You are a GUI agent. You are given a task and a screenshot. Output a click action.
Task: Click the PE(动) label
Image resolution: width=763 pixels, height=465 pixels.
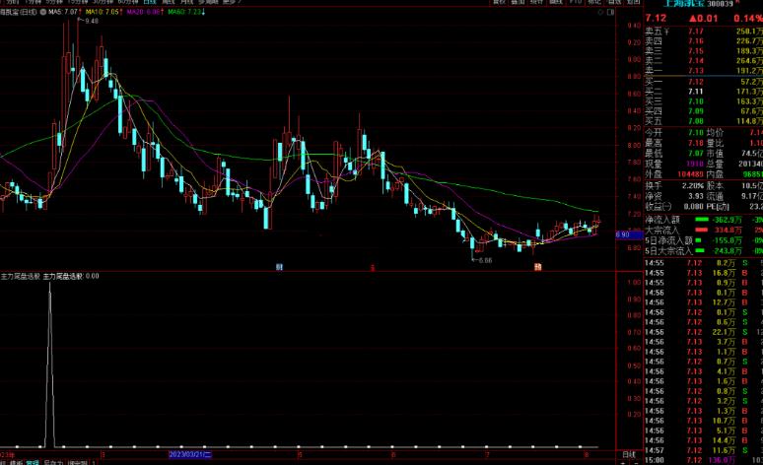(x=718, y=206)
